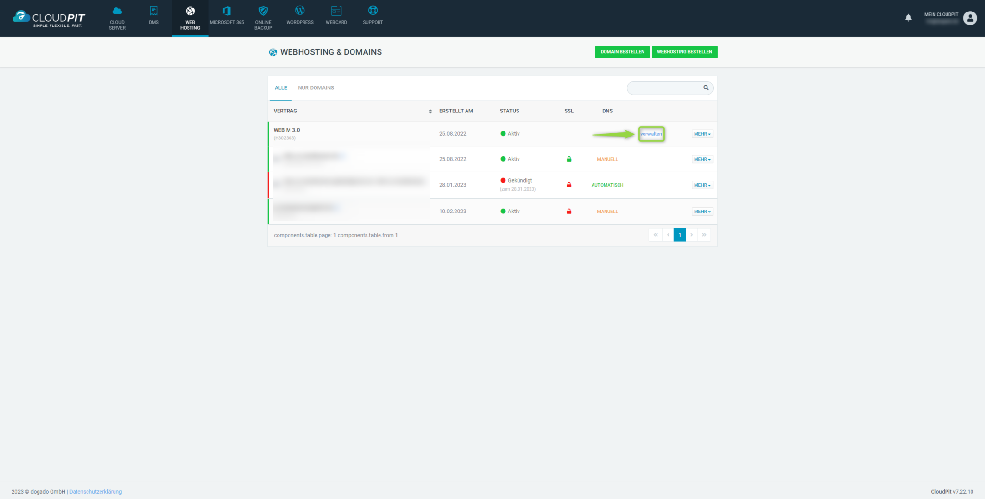Viewport: 985px width, 499px height.
Task: Open the Support lifebuoy icon
Action: click(x=373, y=11)
